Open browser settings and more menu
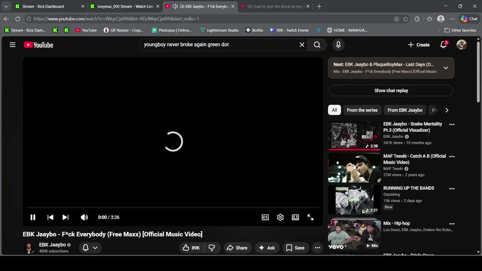 point(452,19)
